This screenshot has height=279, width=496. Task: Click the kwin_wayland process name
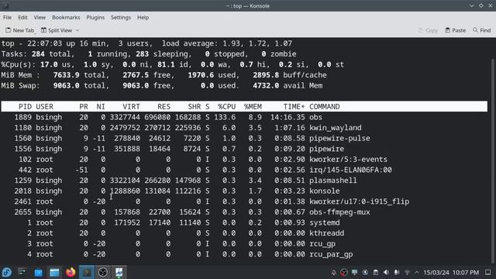click(x=336, y=128)
